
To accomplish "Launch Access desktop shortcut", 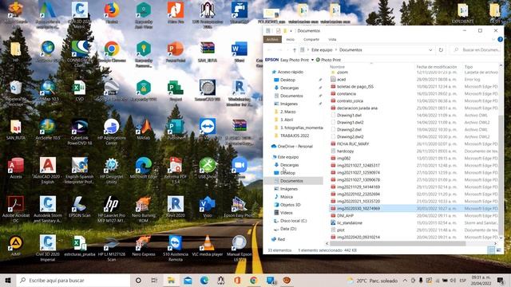I will (16, 168).
